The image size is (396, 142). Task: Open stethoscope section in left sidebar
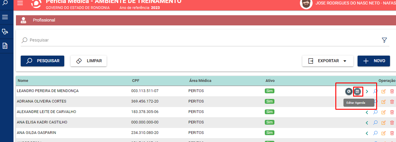point(5,31)
